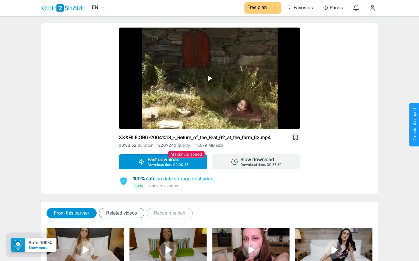Click the 113.79 MB size text
Image resolution: width=419 pixels, height=261 pixels.
coord(209,145)
